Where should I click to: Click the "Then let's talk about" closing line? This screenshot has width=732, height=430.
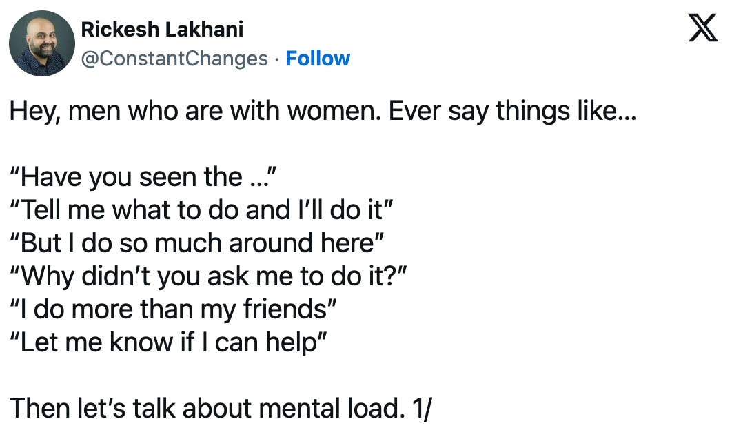tap(221, 408)
